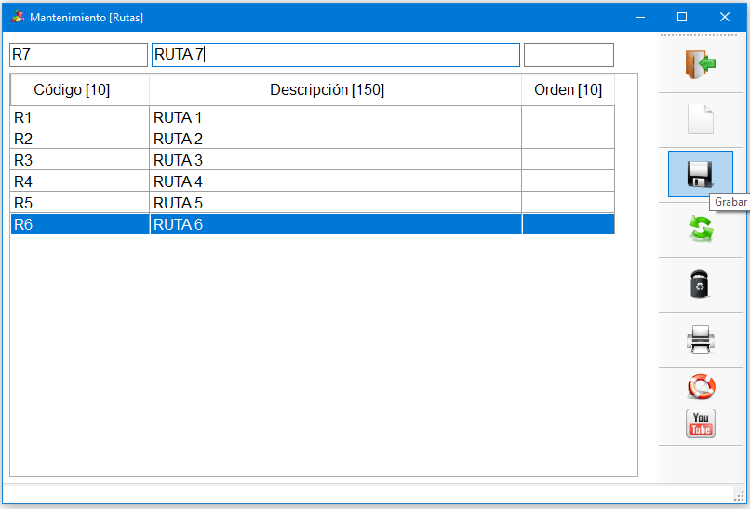Click the exit door icon
Image resolution: width=750 pixels, height=509 pixels.
click(701, 64)
